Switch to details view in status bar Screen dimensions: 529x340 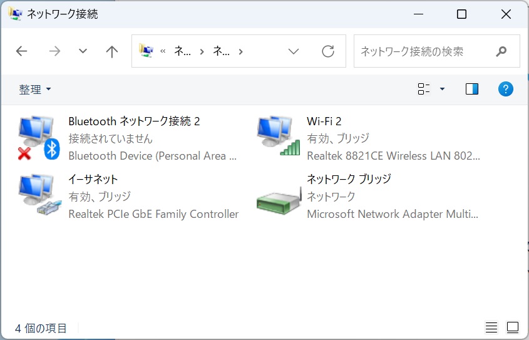tap(491, 327)
